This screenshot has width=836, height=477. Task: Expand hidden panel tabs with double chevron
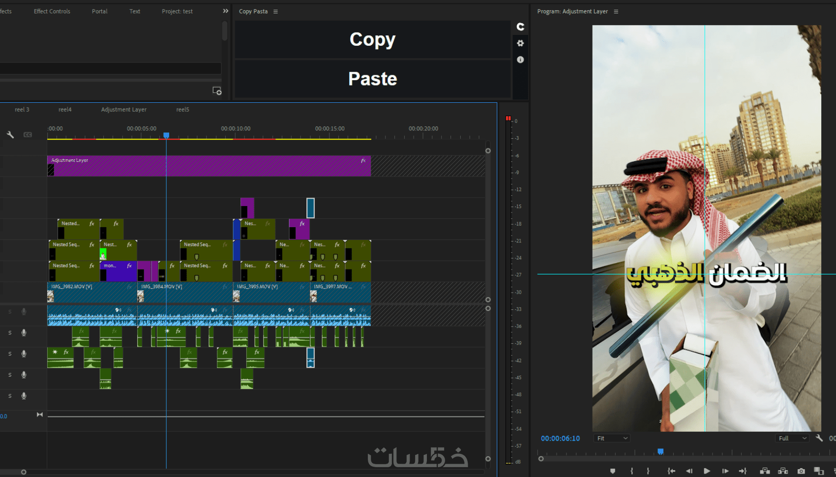pyautogui.click(x=225, y=11)
